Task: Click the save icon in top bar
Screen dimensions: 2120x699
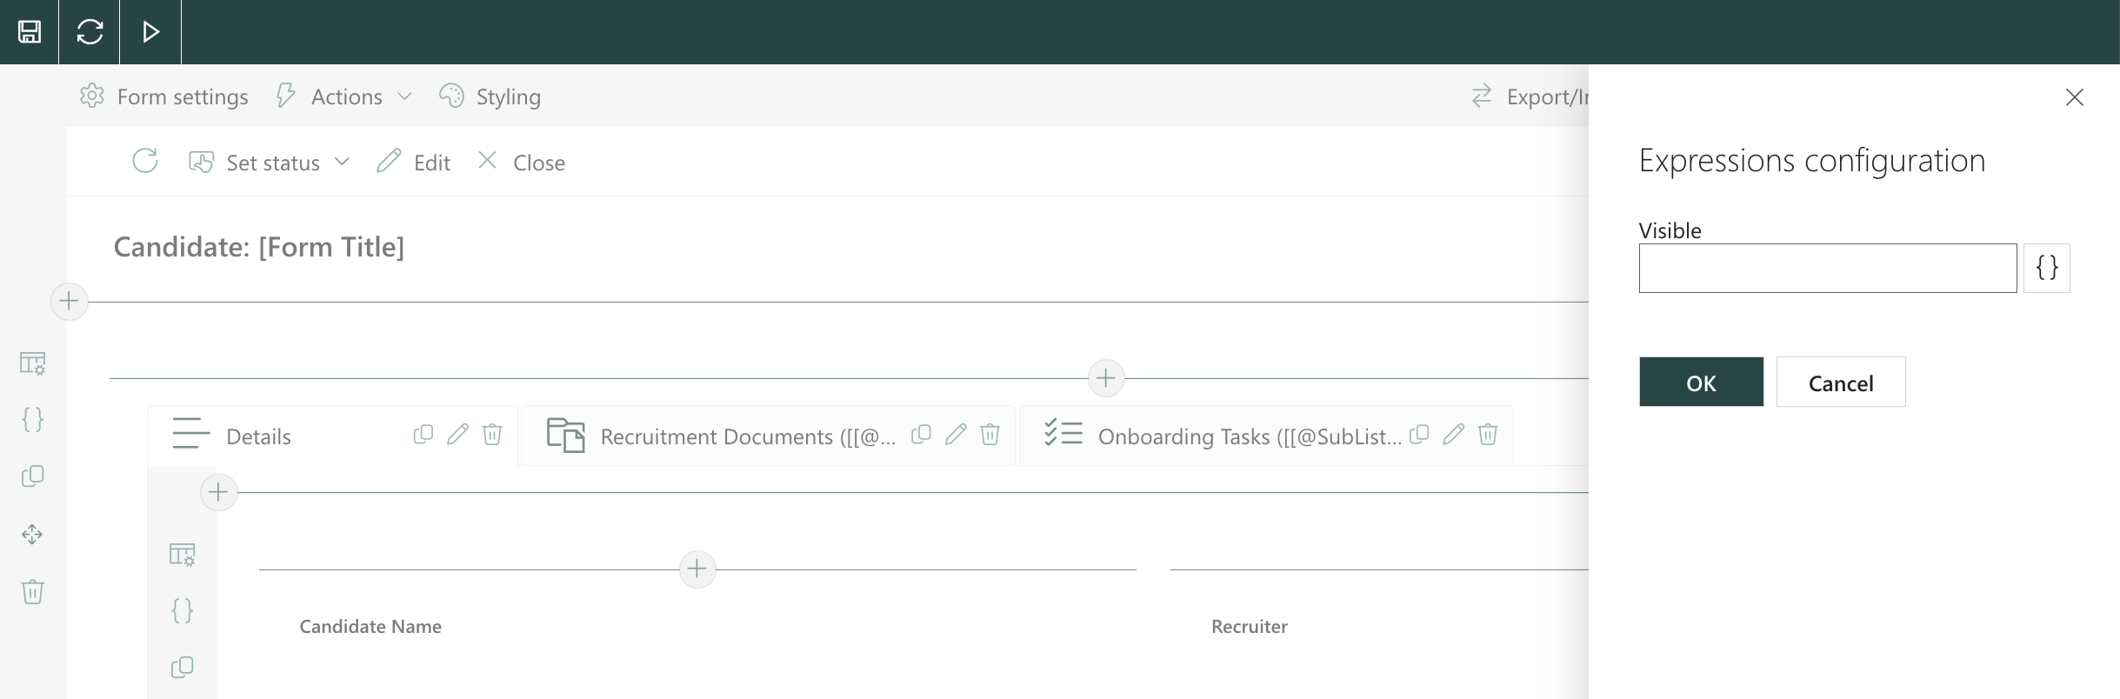Action: click(x=30, y=32)
